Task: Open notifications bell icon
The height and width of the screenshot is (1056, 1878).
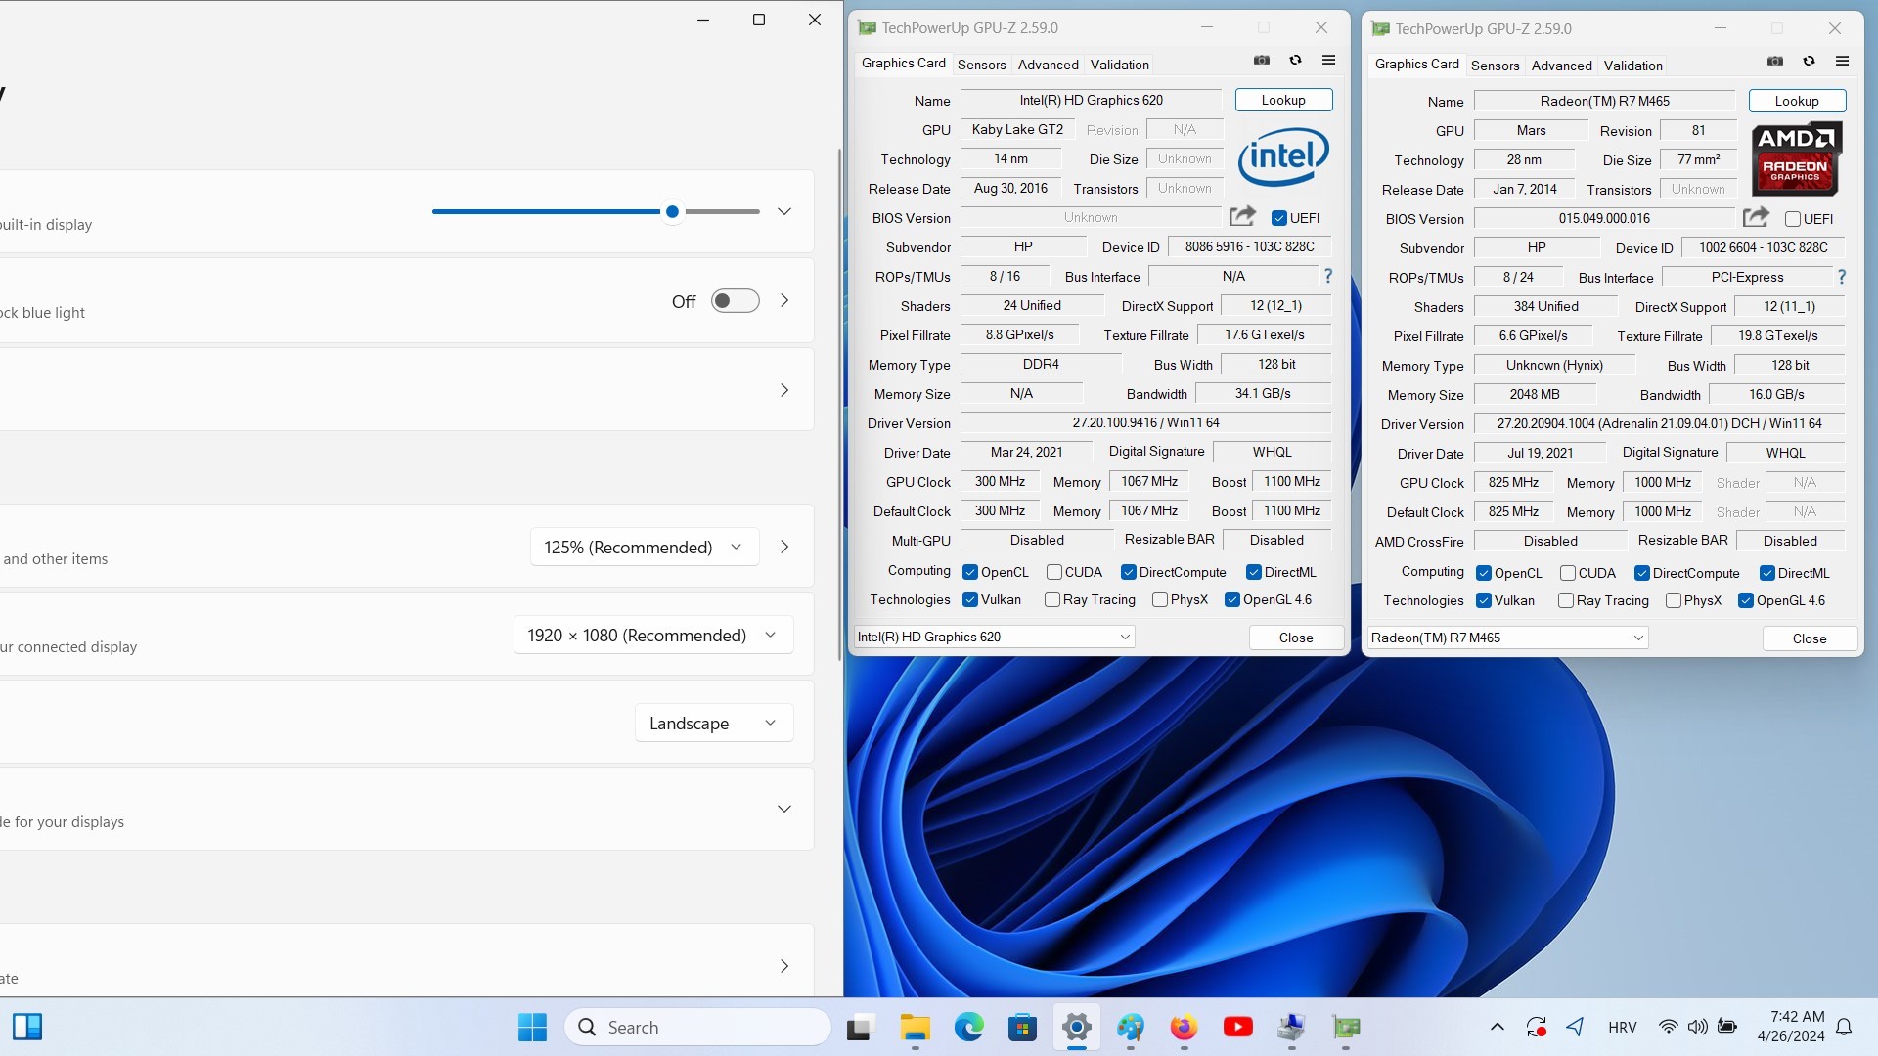Action: 1844,1027
